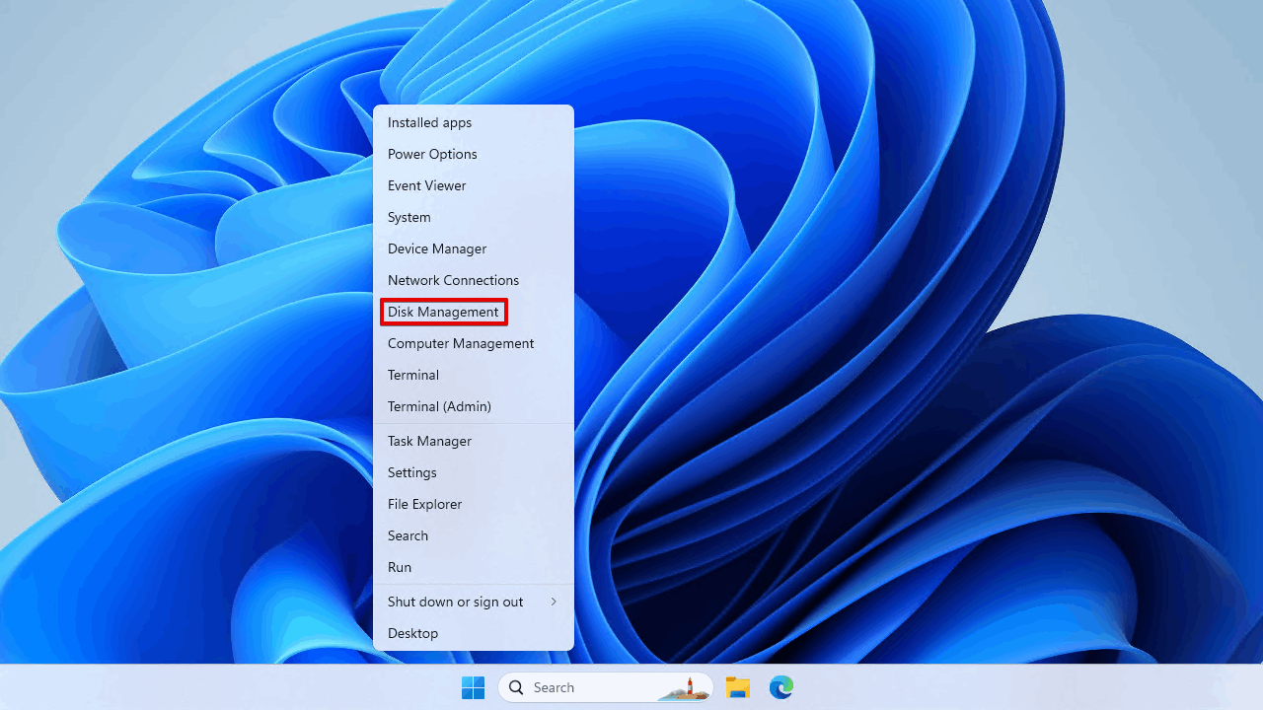Open the Start menu from the taskbar
Image resolution: width=1263 pixels, height=710 pixels.
pyautogui.click(x=473, y=687)
